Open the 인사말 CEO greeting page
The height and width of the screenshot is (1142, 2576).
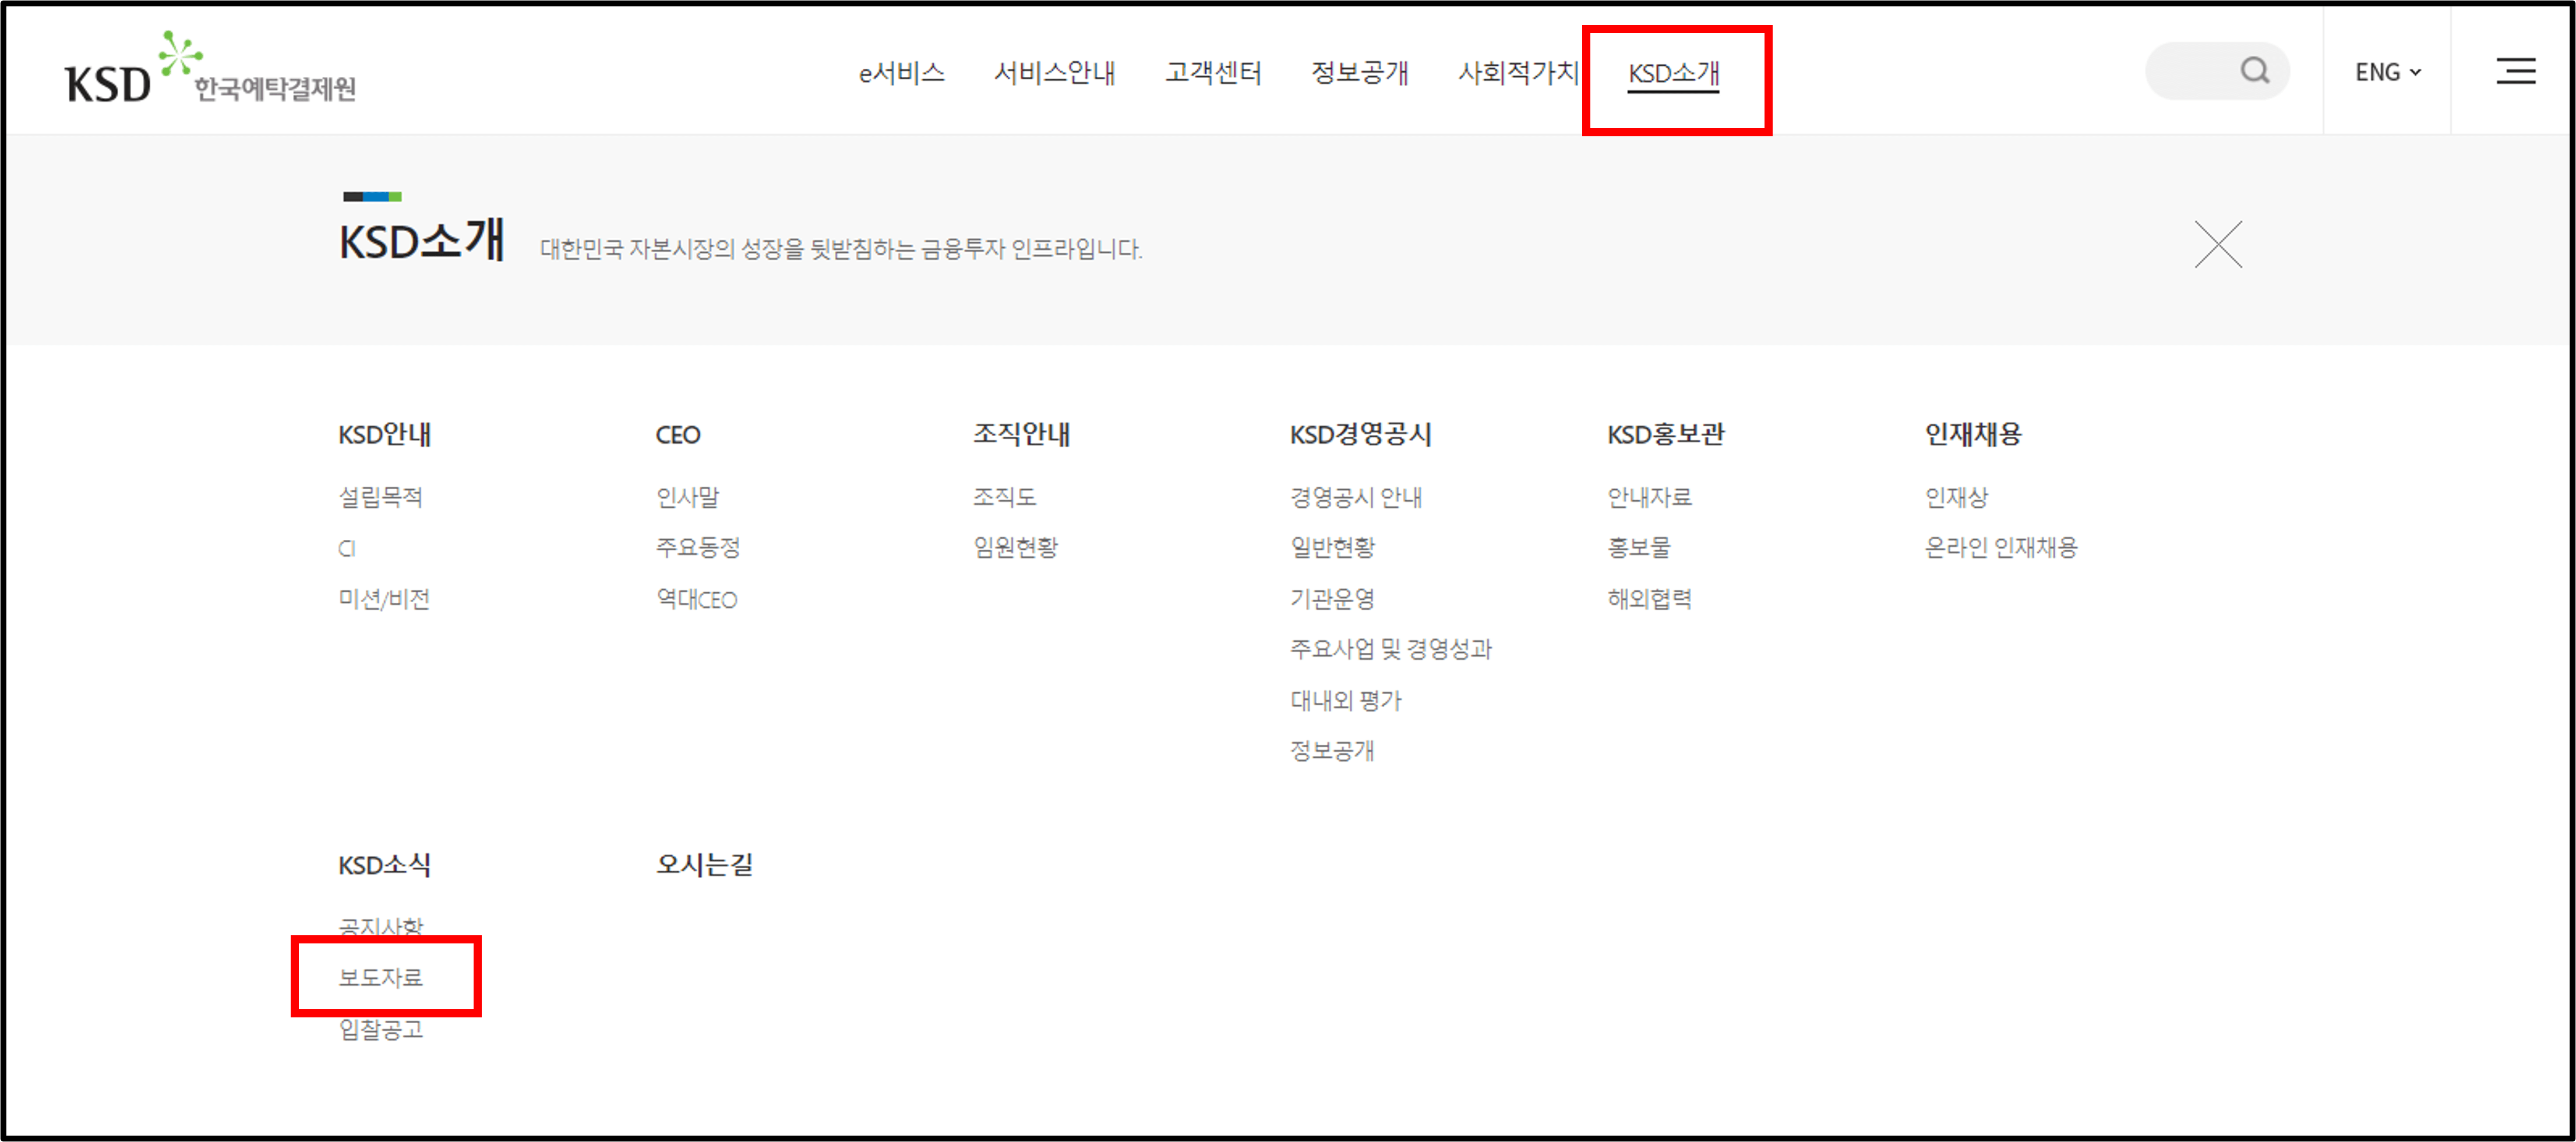click(x=687, y=497)
